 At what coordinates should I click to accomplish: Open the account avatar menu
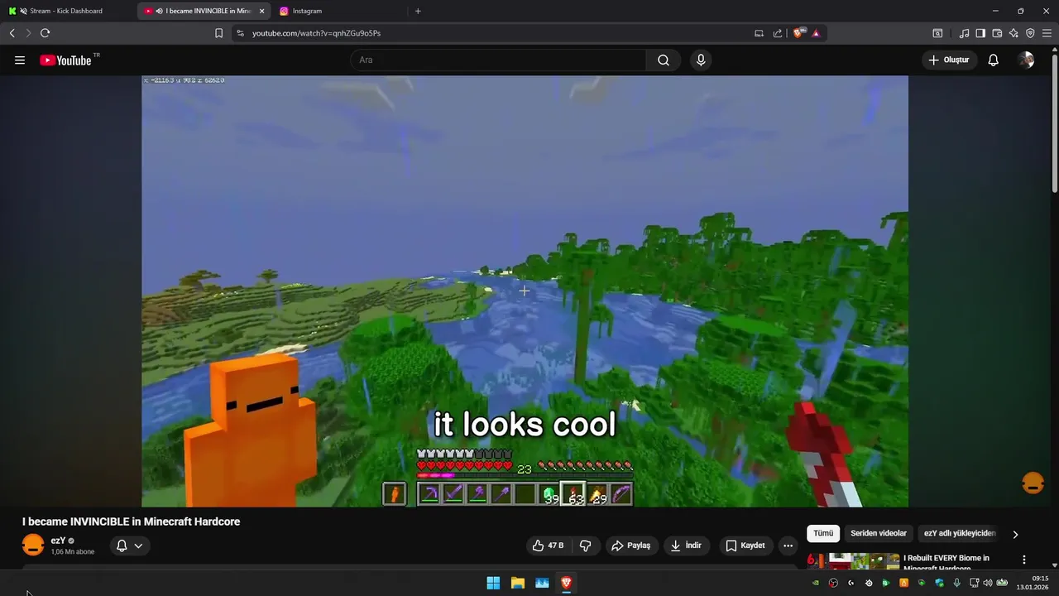coord(1026,60)
